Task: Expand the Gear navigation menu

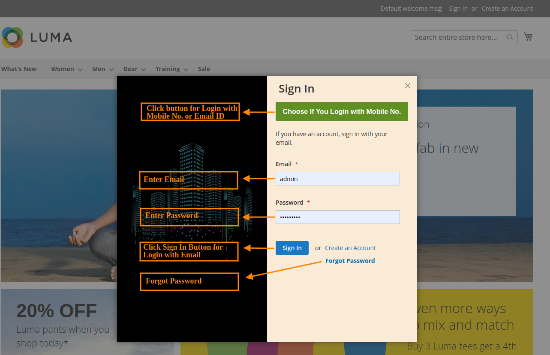Action: click(x=130, y=69)
